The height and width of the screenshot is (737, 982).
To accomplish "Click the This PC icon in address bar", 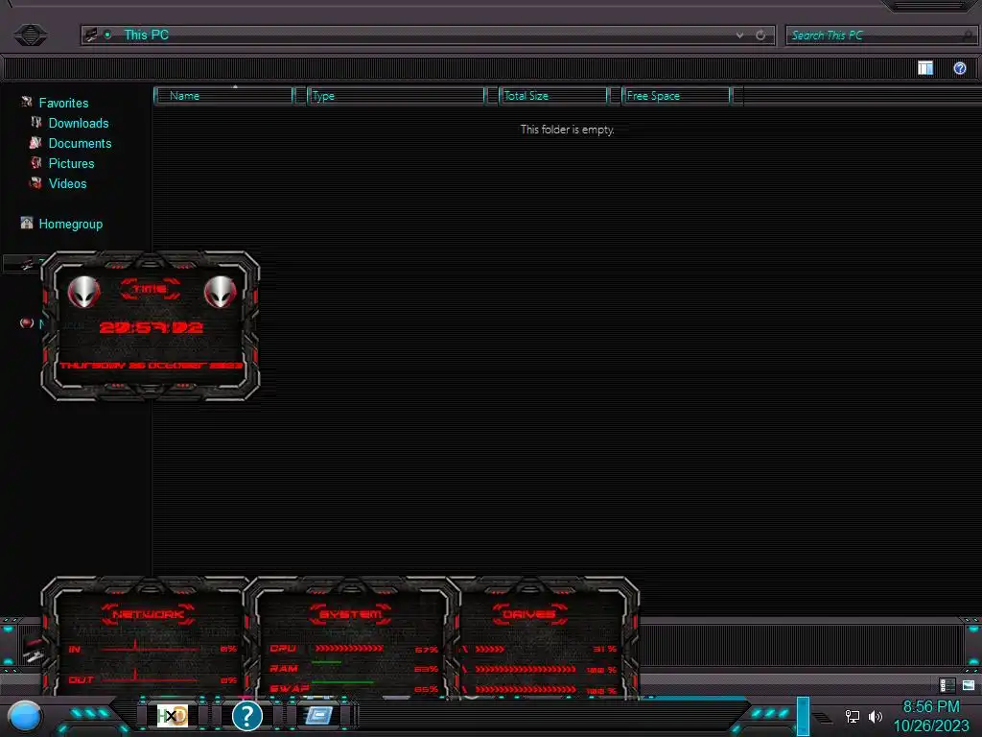I will tap(91, 36).
